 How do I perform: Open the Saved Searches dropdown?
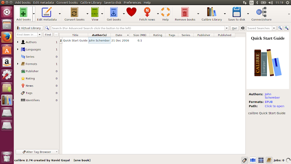click(x=274, y=28)
